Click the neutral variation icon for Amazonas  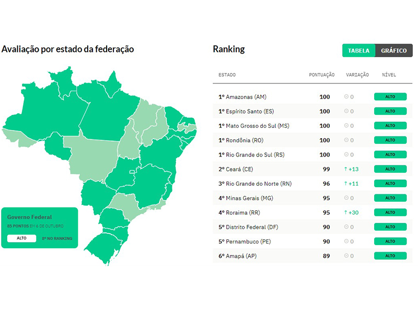pos(346,97)
